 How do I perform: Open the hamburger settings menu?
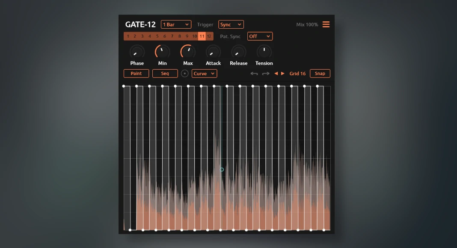tap(326, 24)
